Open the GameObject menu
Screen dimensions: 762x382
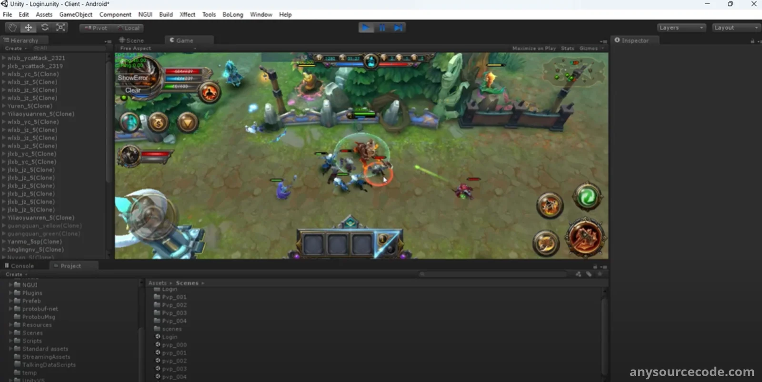76,15
